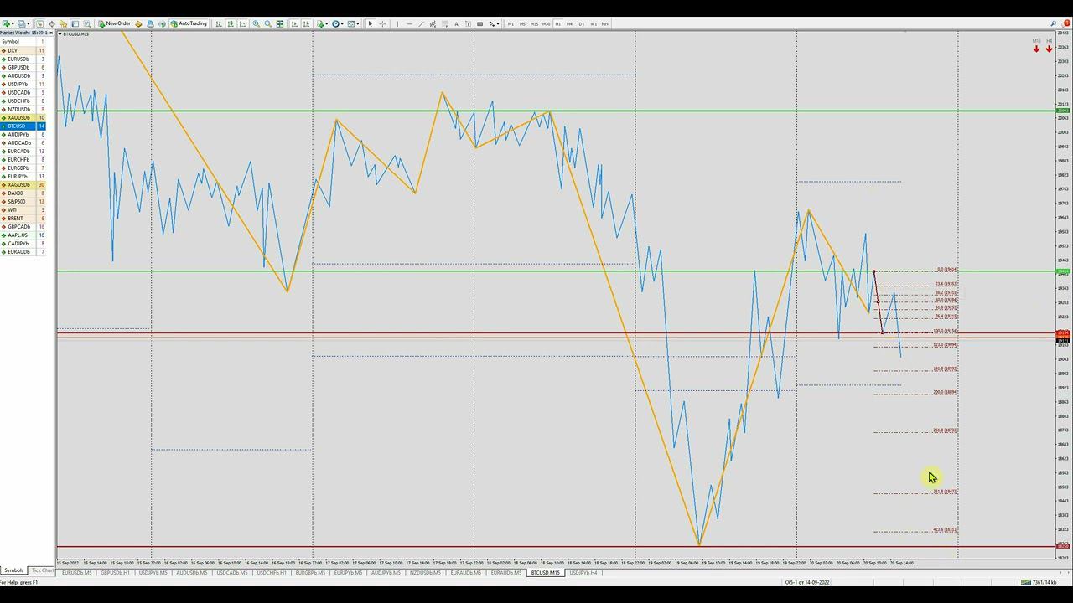Switch to line chart icon
The image size is (1073, 603).
242,23
